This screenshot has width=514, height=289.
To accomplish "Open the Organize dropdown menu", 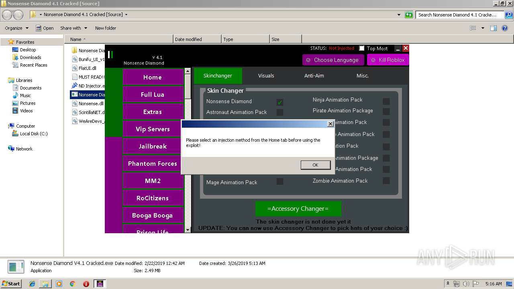I will [x=16, y=28].
